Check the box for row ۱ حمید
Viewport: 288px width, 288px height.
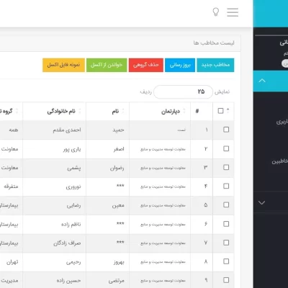(226, 130)
